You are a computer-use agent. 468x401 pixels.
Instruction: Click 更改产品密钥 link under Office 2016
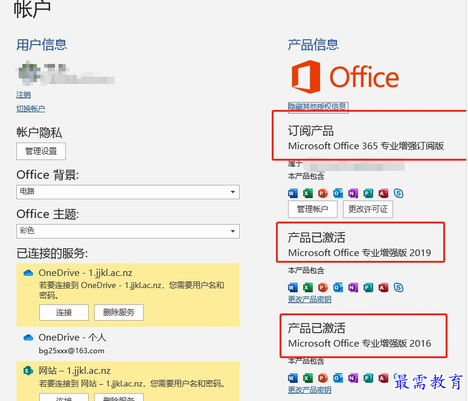tap(310, 390)
